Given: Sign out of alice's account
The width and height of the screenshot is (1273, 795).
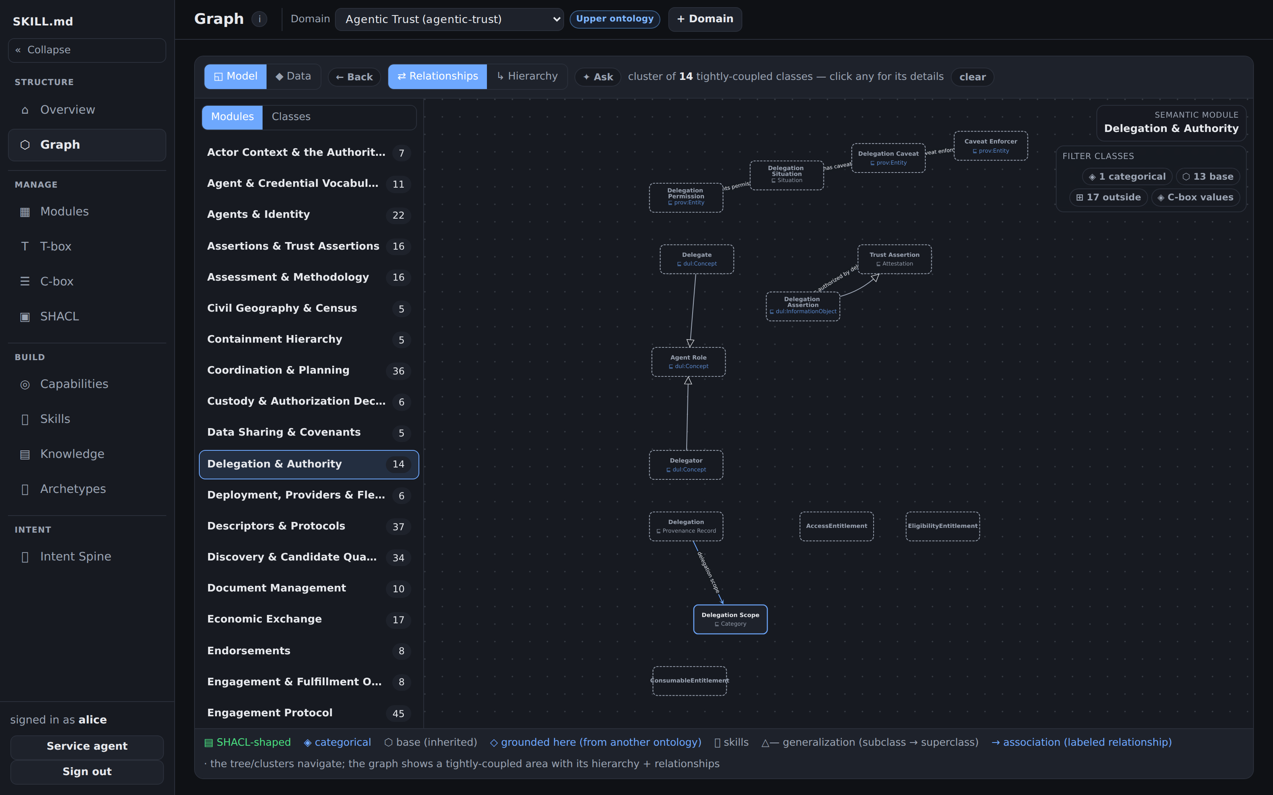Looking at the screenshot, I should tap(87, 772).
